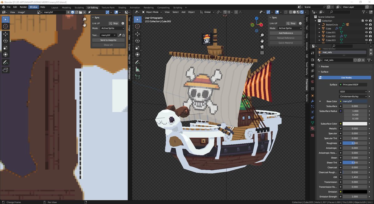
Task: Select the Rotate tool in the 3D viewport toolbar
Action: pyautogui.click(x=137, y=41)
